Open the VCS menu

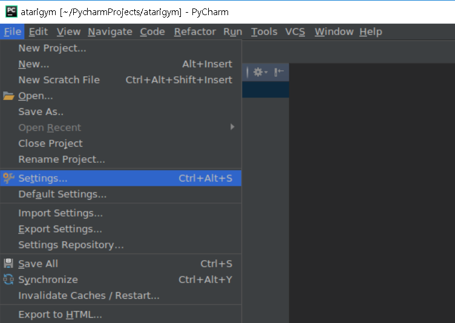click(x=295, y=31)
